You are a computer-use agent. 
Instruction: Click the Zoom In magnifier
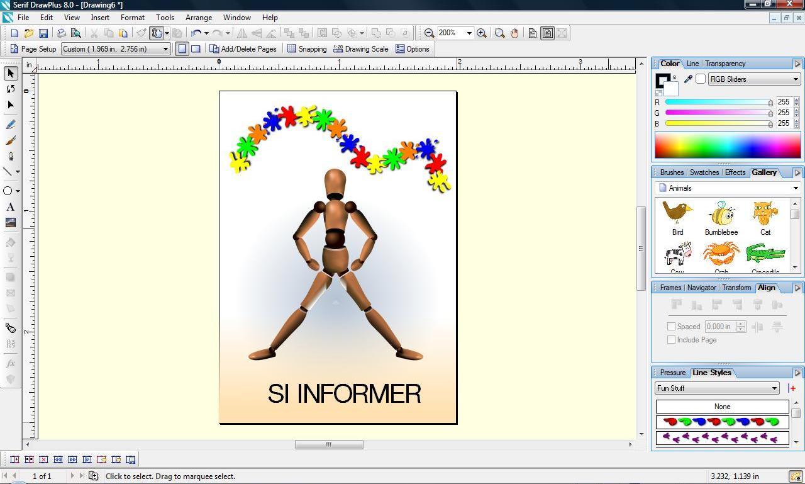[x=482, y=33]
